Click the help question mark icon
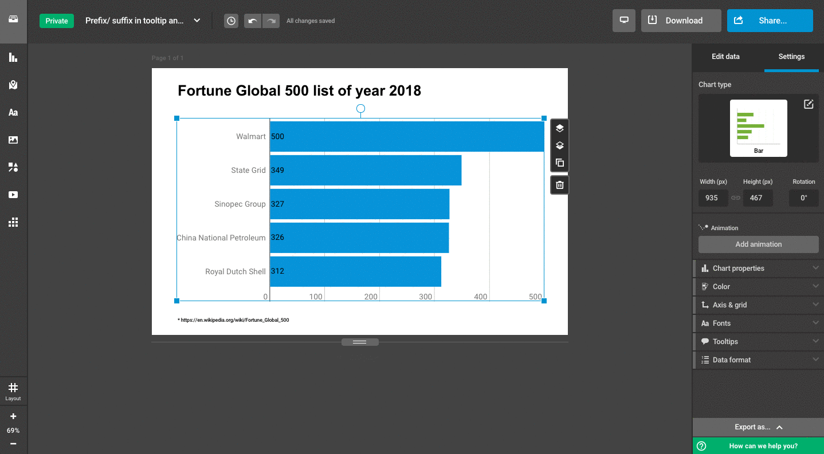The width and height of the screenshot is (824, 454). [701, 446]
